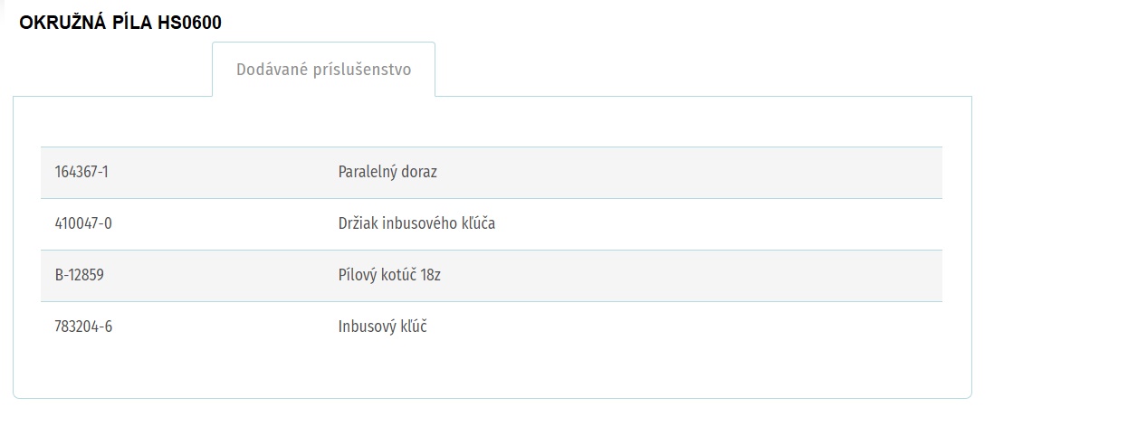
Task: Click the Paralelný doraz accessory name
Action: (x=387, y=172)
